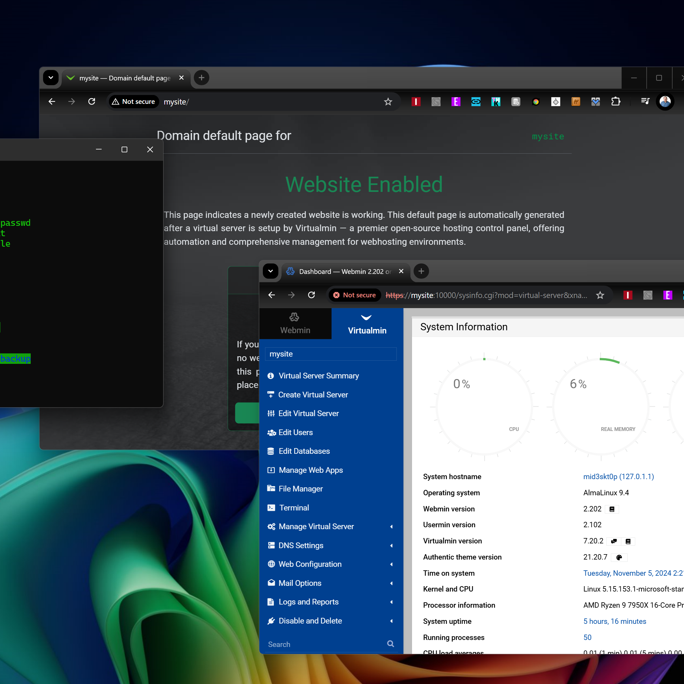The height and width of the screenshot is (684, 684).
Task: Bookmark the mysite page with star icon
Action: (x=388, y=102)
